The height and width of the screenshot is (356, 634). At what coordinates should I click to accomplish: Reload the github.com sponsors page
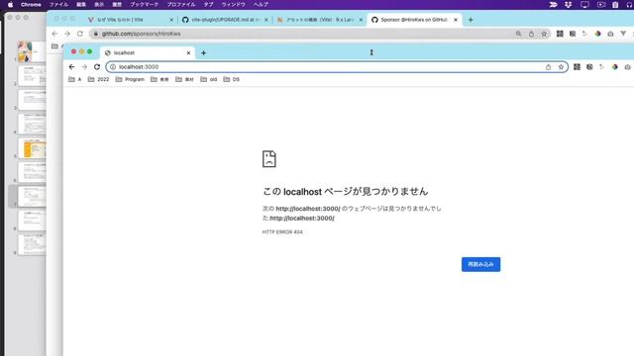pyautogui.click(x=80, y=34)
